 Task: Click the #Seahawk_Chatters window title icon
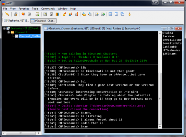tap(46, 28)
